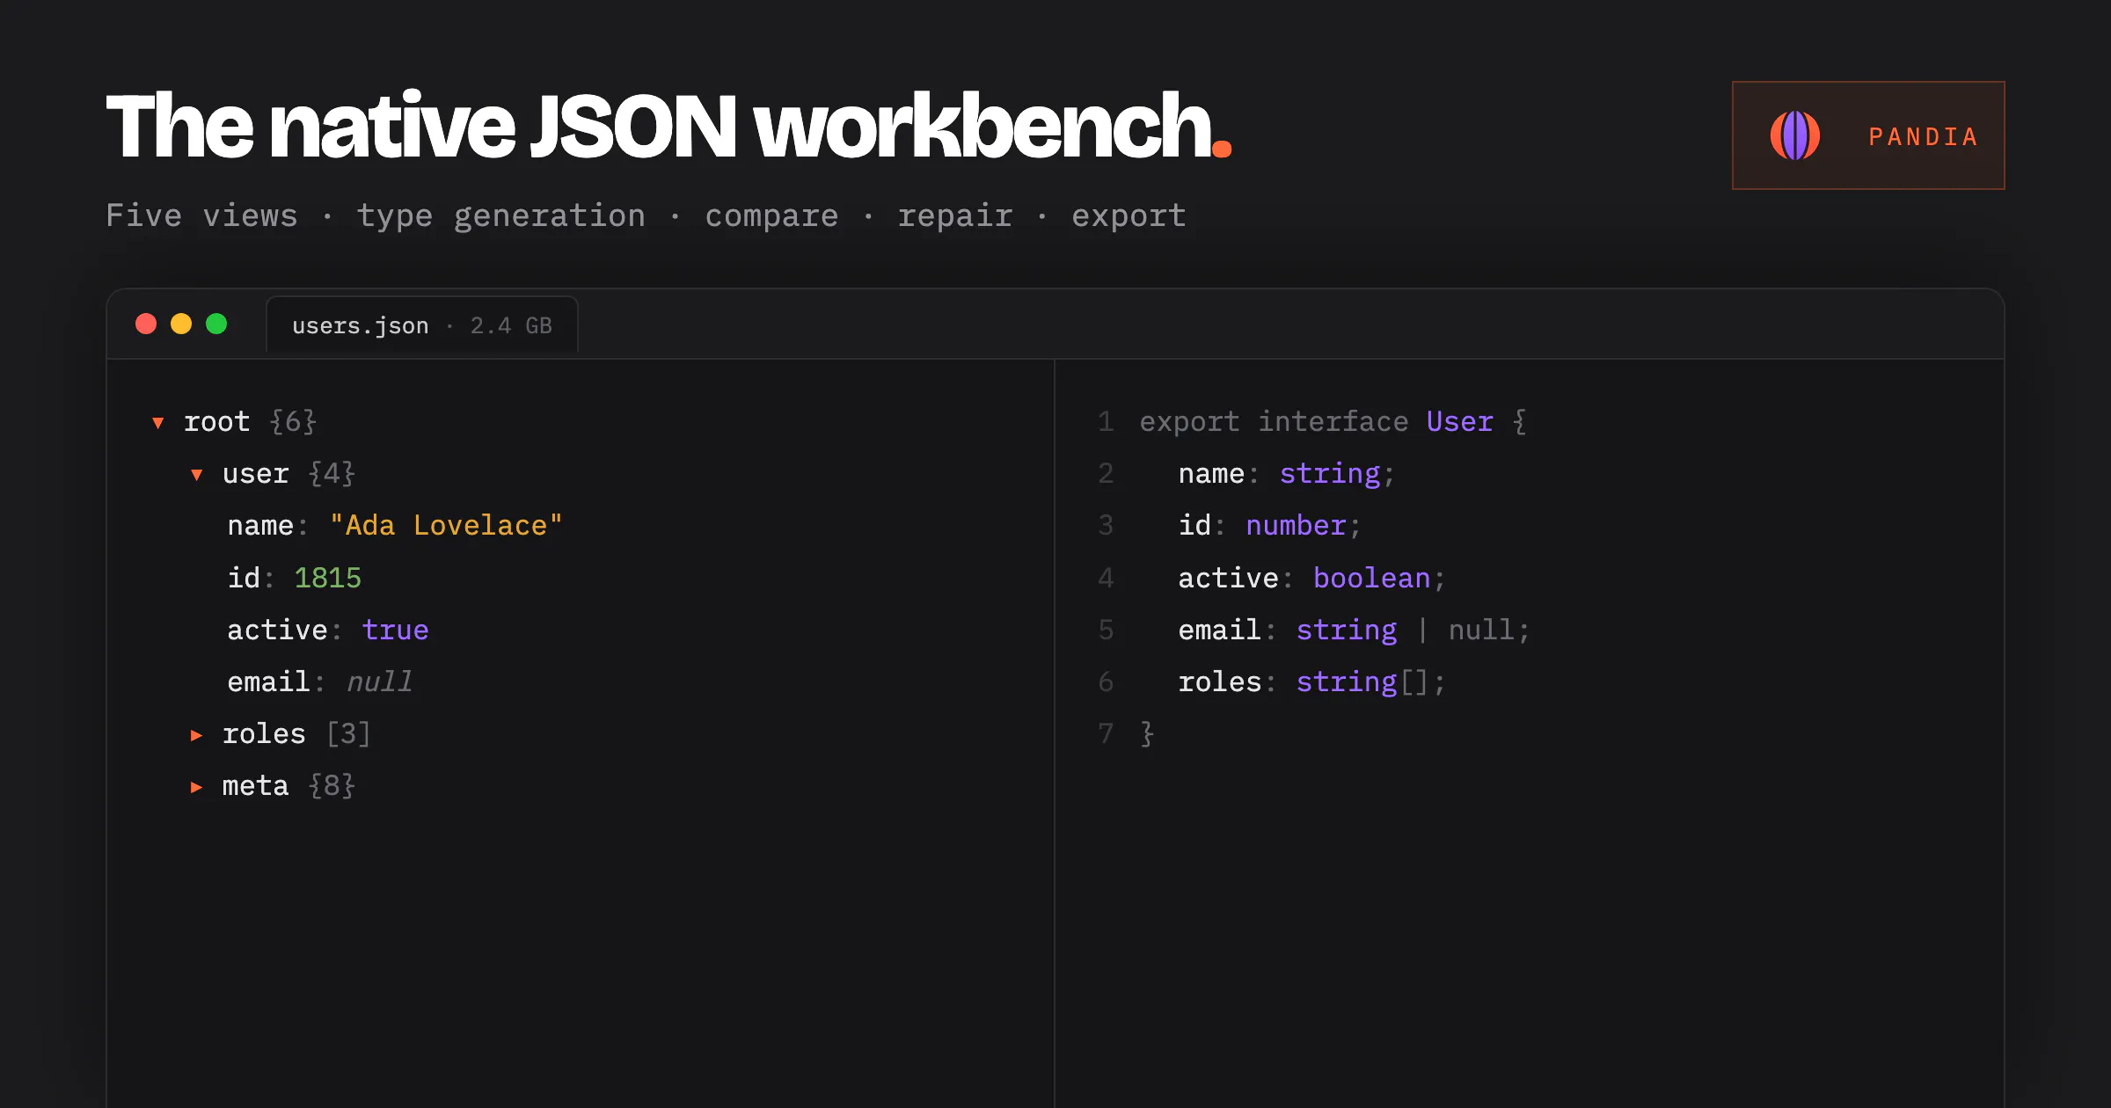This screenshot has width=2111, height=1108.
Task: Click the 'export' subtitle text
Action: pos(1129,217)
